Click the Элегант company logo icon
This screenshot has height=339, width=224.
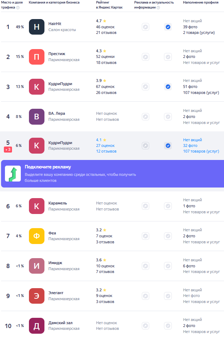click(37, 296)
